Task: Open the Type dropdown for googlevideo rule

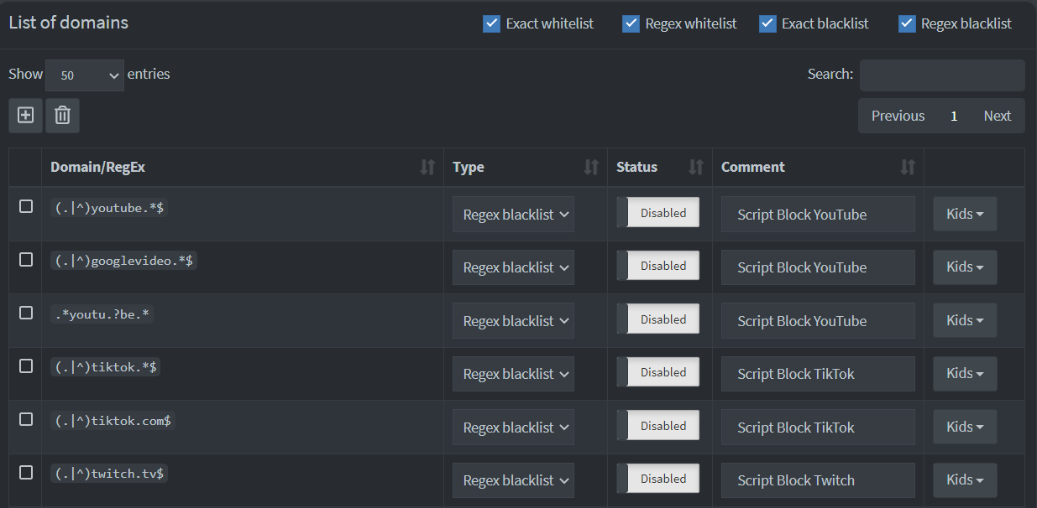Action: tap(513, 267)
